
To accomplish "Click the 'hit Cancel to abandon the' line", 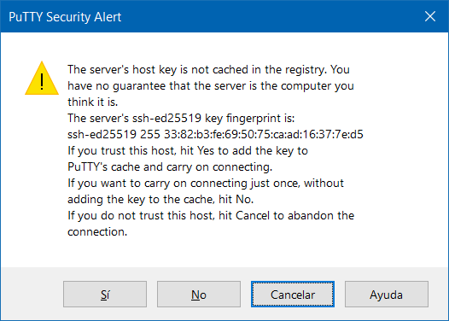I will [211, 216].
